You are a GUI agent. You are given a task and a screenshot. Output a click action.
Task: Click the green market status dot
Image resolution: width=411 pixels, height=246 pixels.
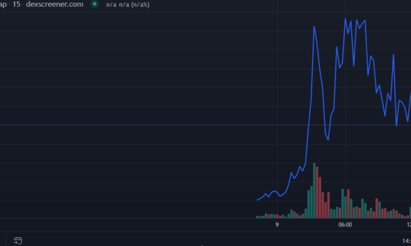tap(94, 4)
